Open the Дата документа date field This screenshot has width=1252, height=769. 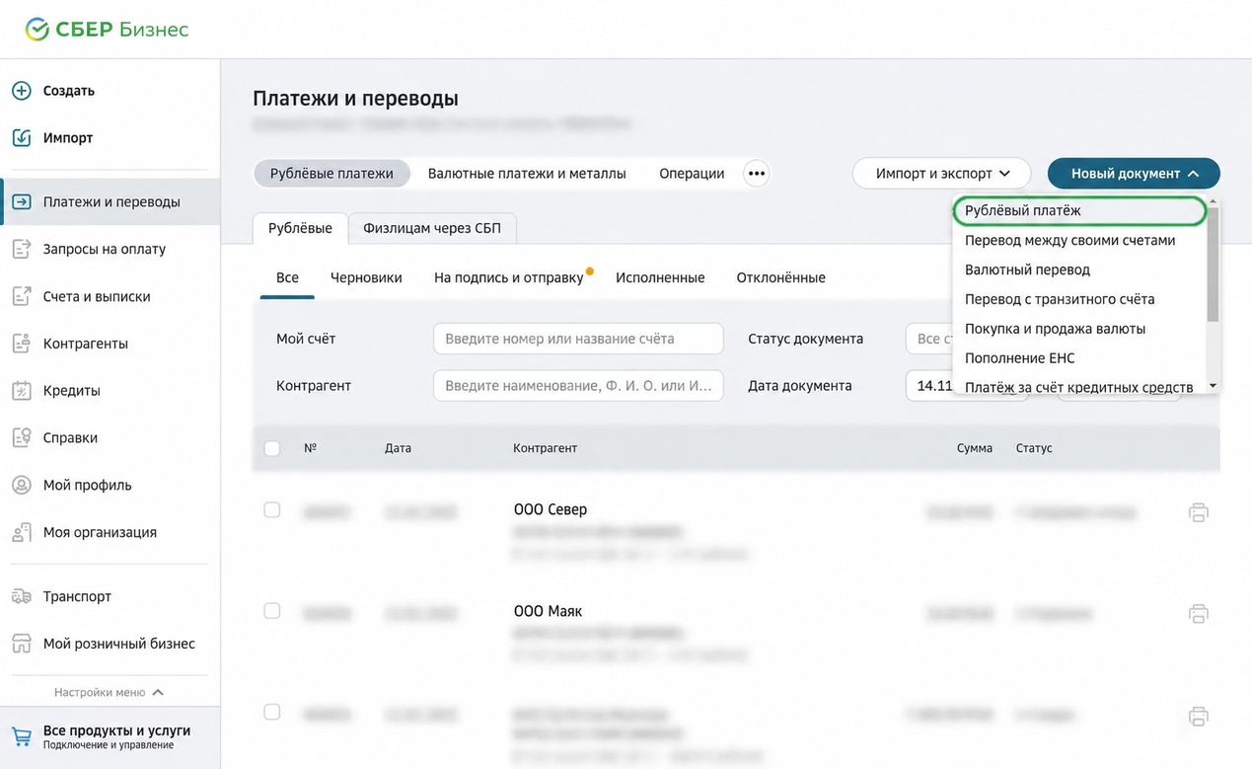(930, 386)
